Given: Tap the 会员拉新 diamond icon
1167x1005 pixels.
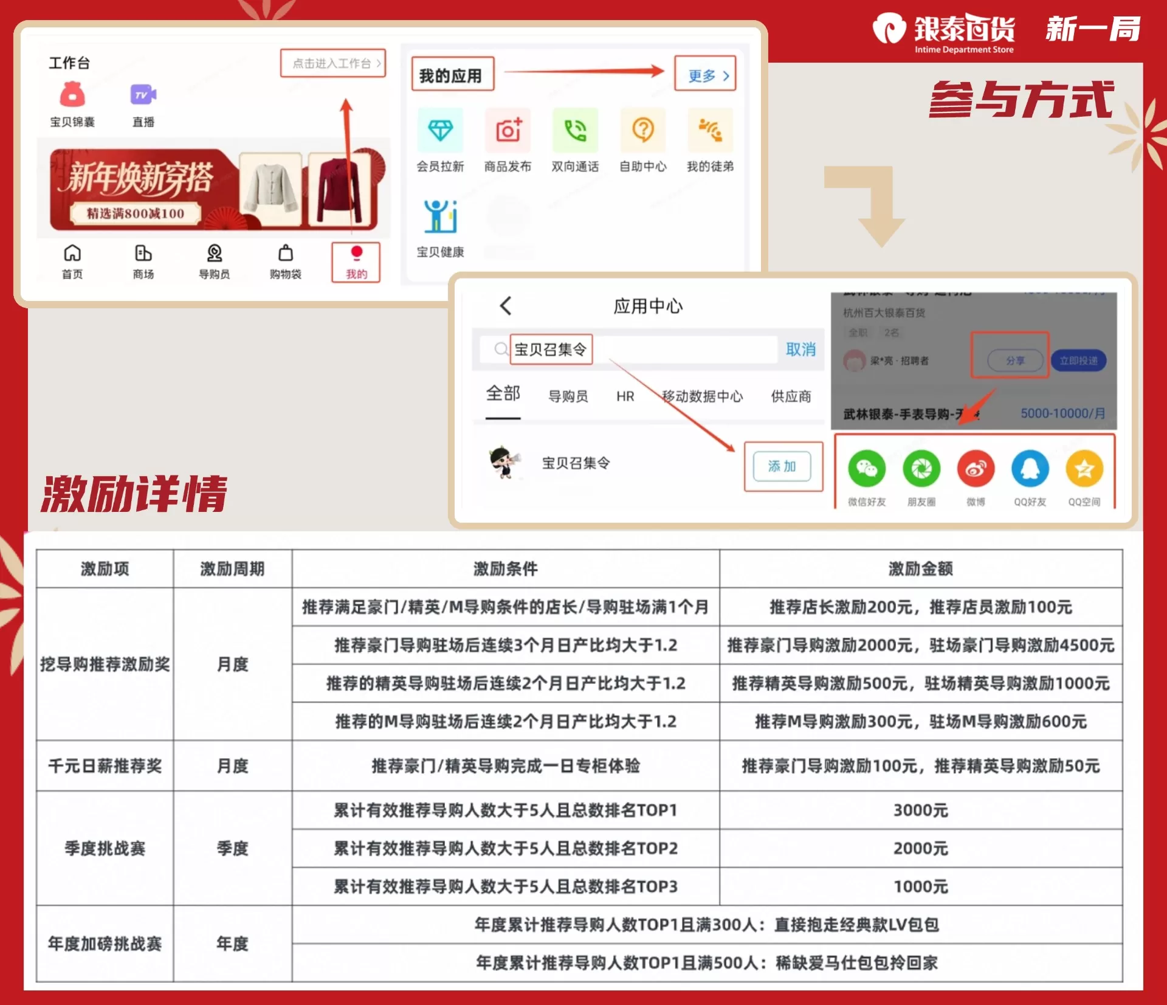Looking at the screenshot, I should tap(440, 130).
